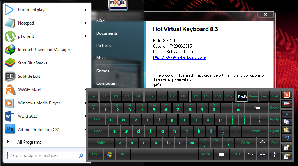Tap the Enter key
This screenshot has width=298, height=166.
pyautogui.click(x=255, y=131)
